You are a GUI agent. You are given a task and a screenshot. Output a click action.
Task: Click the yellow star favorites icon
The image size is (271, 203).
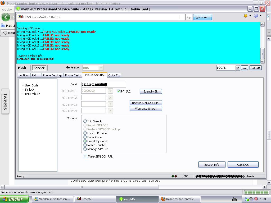pyautogui.click(x=245, y=16)
